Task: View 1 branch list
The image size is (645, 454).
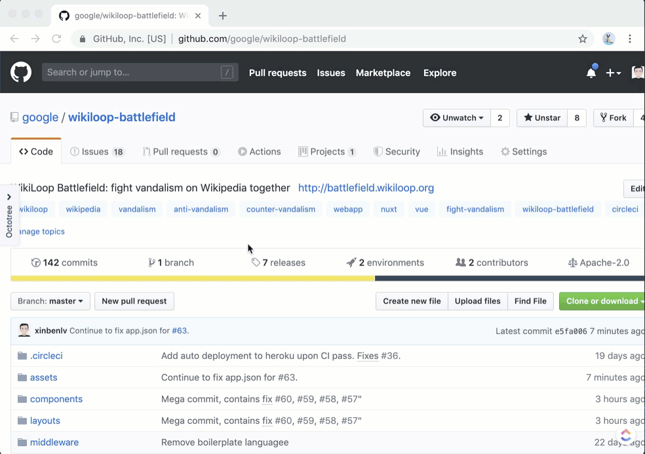Action: tap(170, 262)
